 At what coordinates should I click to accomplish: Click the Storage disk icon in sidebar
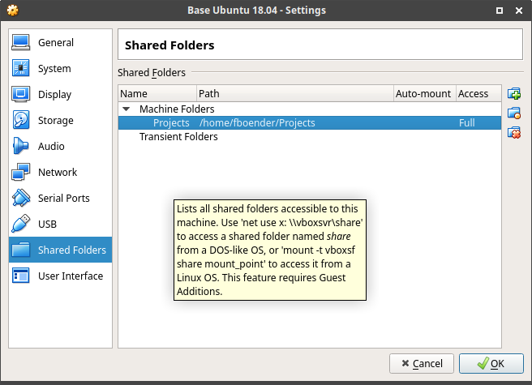coord(21,120)
